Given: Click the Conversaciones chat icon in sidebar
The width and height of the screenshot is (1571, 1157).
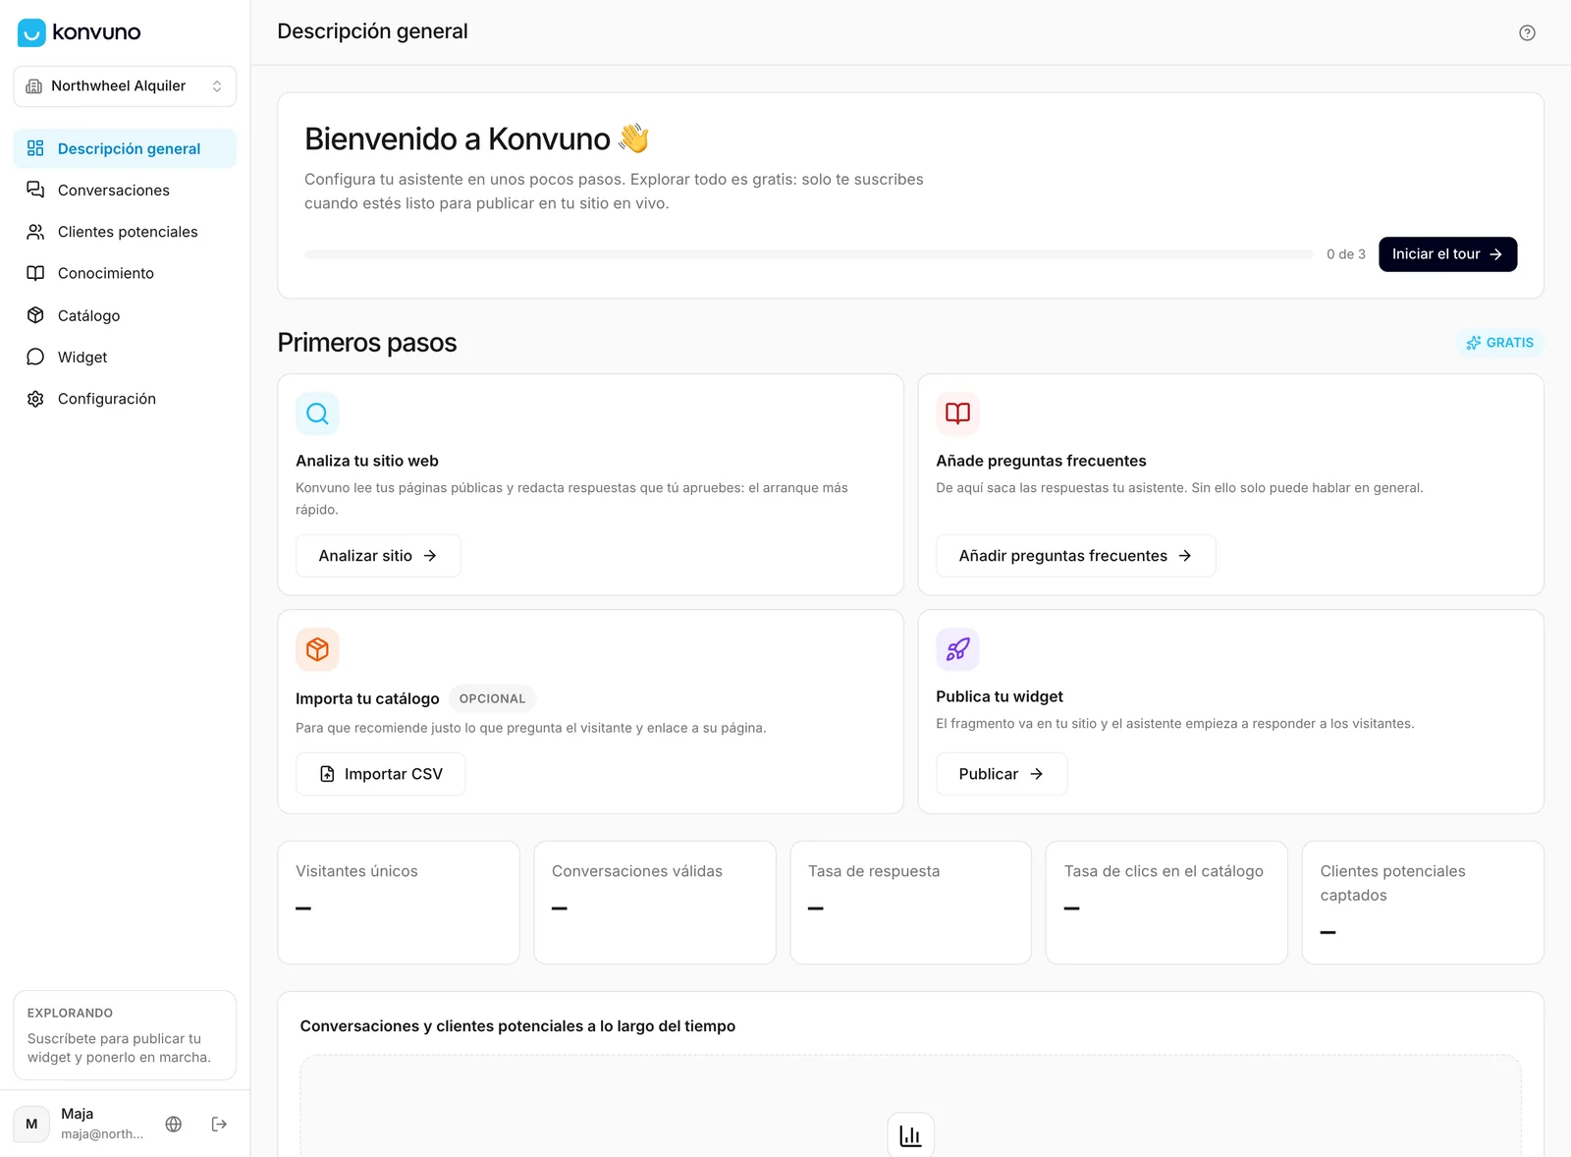Looking at the screenshot, I should [35, 190].
